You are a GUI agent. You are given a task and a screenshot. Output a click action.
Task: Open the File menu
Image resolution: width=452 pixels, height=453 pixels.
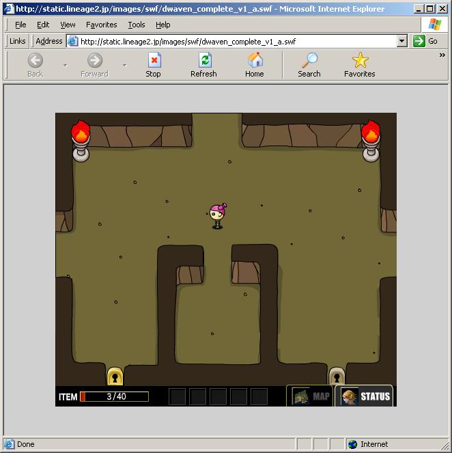click(20, 25)
